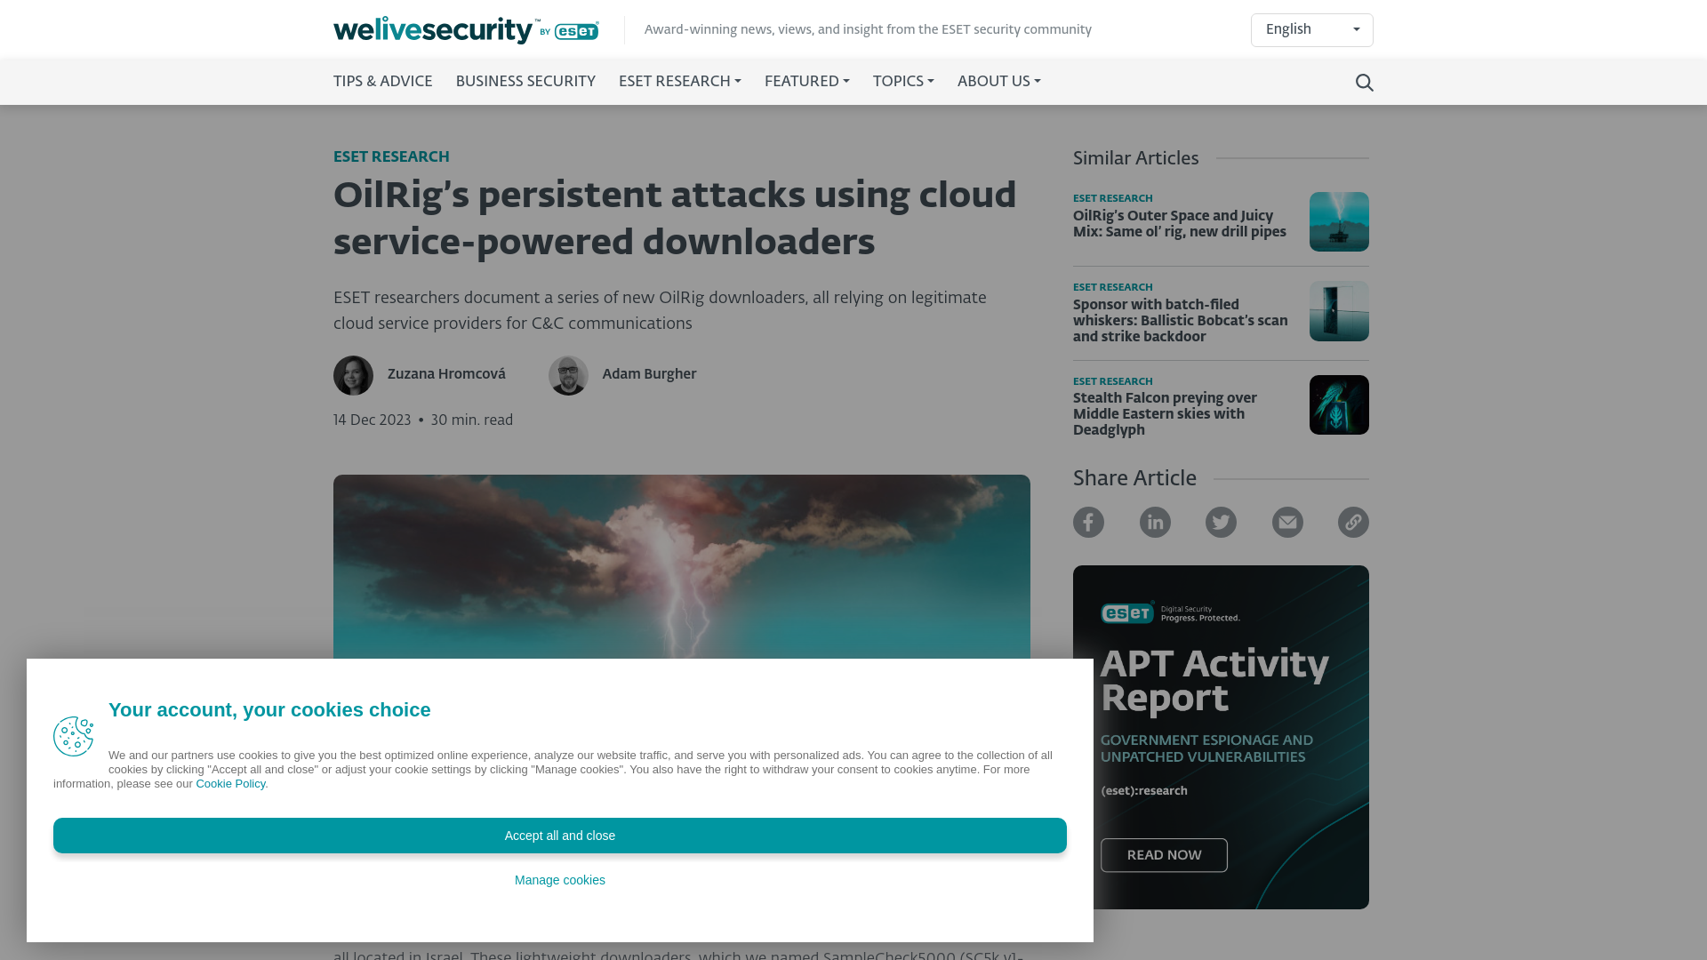1707x960 pixels.
Task: Click the Twitter share icon
Action: [1221, 522]
